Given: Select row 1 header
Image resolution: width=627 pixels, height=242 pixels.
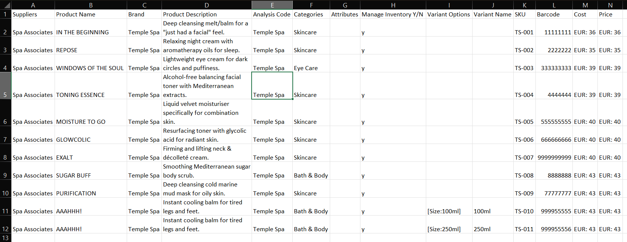Looking at the screenshot, I should 6,14.
